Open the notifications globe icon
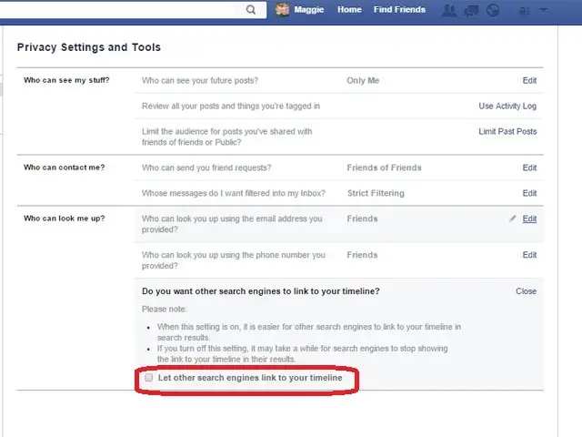The width and height of the screenshot is (582, 437). [494, 11]
